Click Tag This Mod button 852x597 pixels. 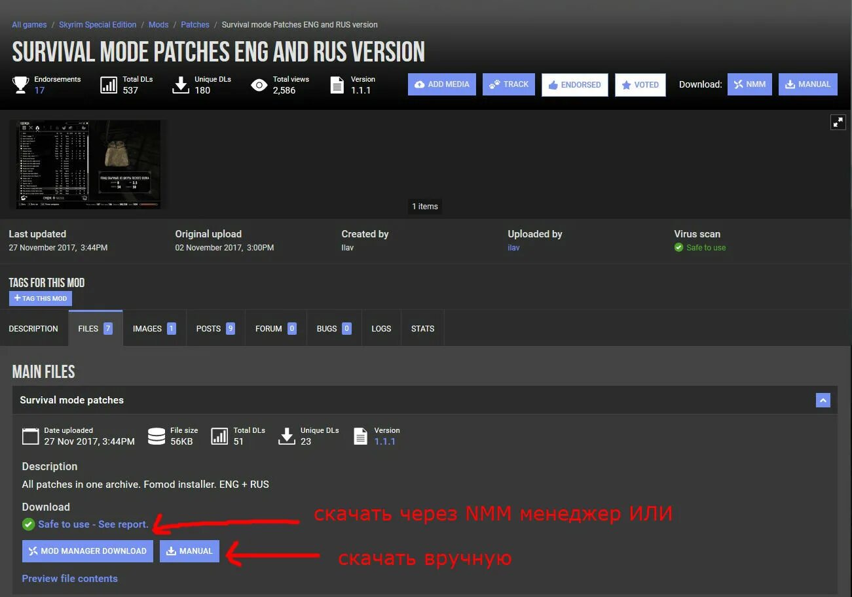[41, 298]
